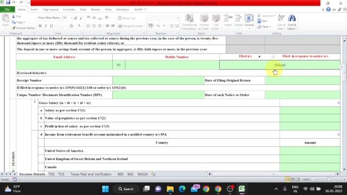Click the taskbar Search box
The width and height of the screenshot is (347, 195).
(x=126, y=189)
